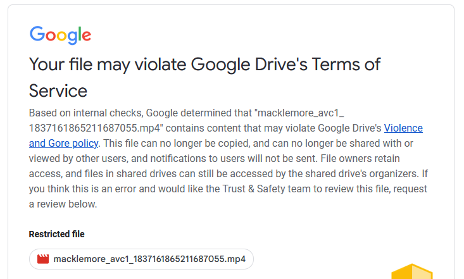Image resolution: width=464 pixels, height=279 pixels.
Task: Click the quoted 'macklemore_avc1_' text in paragraph
Action: (x=299, y=113)
